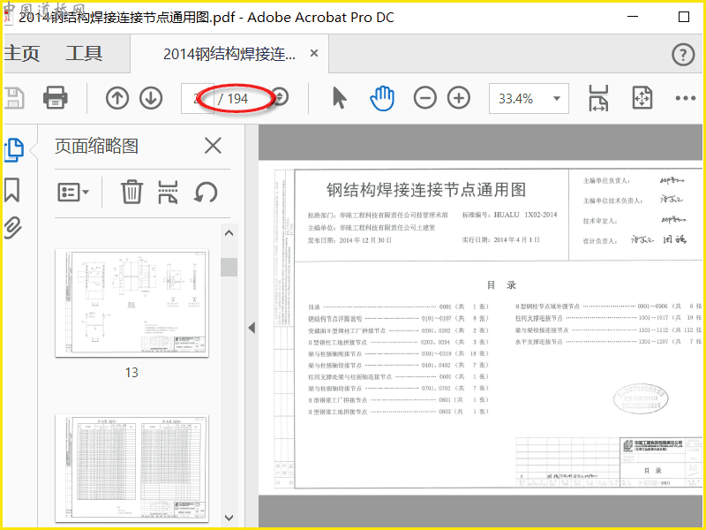
Task: Click Fit width scrolling mode icon
Action: (x=598, y=98)
